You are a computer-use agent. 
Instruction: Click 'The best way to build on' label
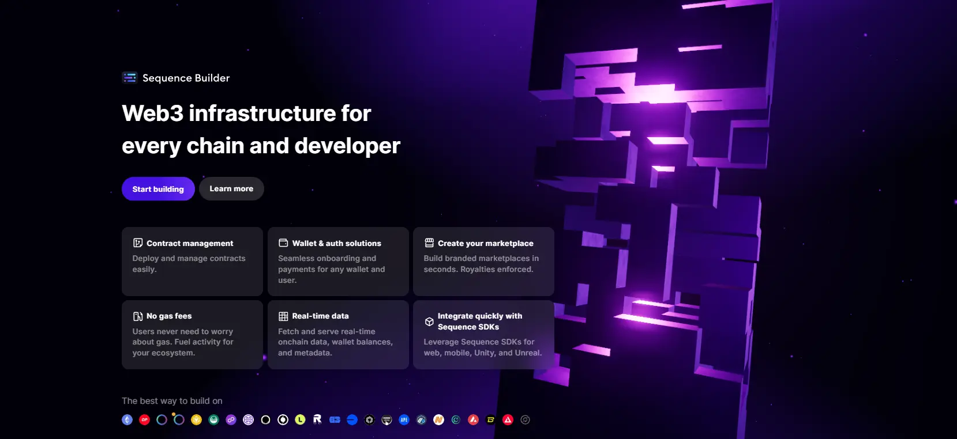pos(172,401)
